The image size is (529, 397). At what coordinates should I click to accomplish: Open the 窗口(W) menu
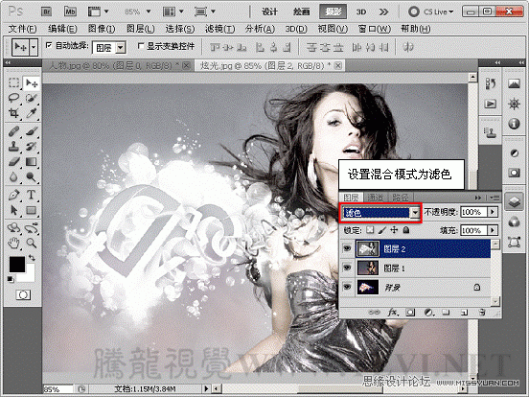pyautogui.click(x=375, y=29)
